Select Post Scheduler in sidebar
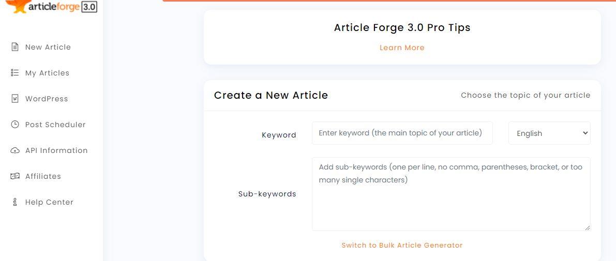 (55, 125)
